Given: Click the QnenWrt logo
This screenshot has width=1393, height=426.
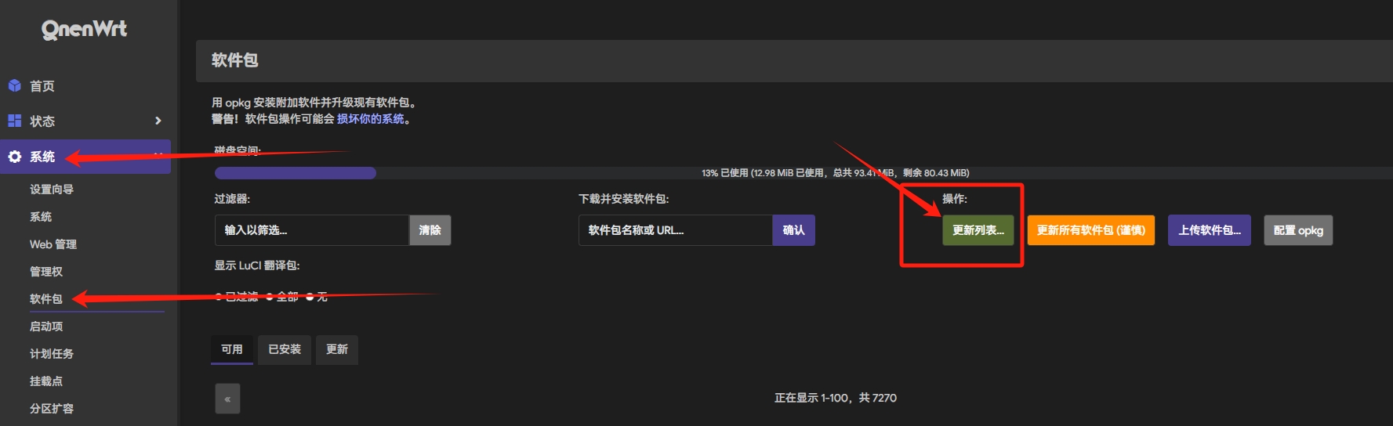Looking at the screenshot, I should (84, 30).
